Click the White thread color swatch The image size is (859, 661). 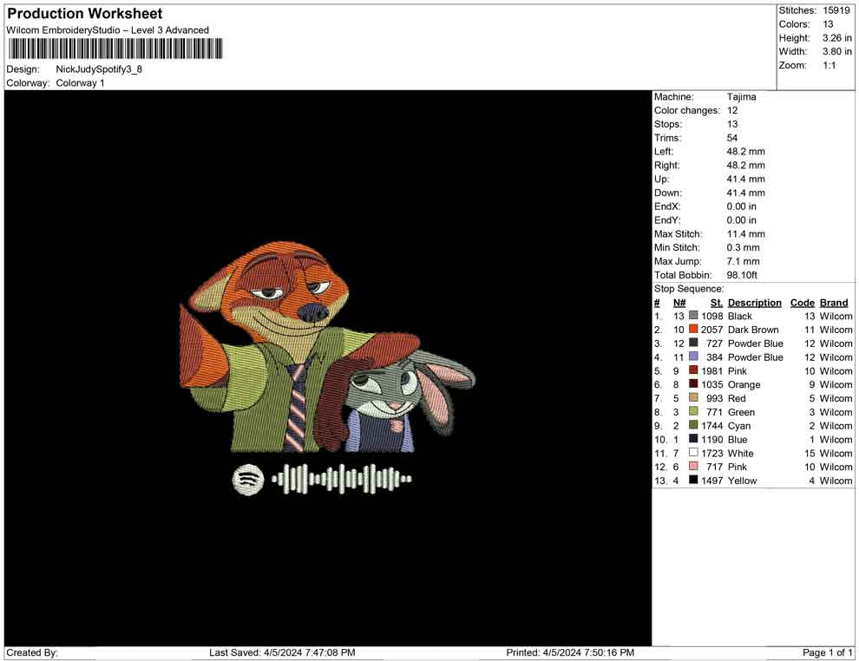click(693, 454)
